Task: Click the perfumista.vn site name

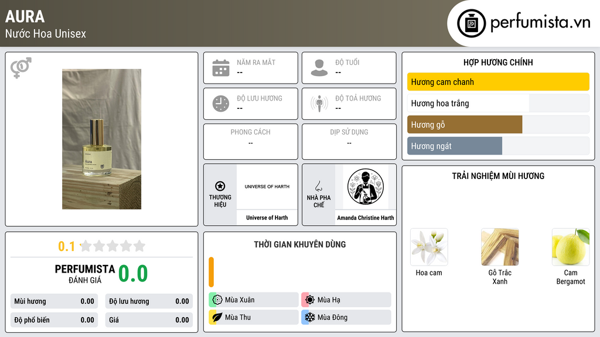Action: point(540,22)
